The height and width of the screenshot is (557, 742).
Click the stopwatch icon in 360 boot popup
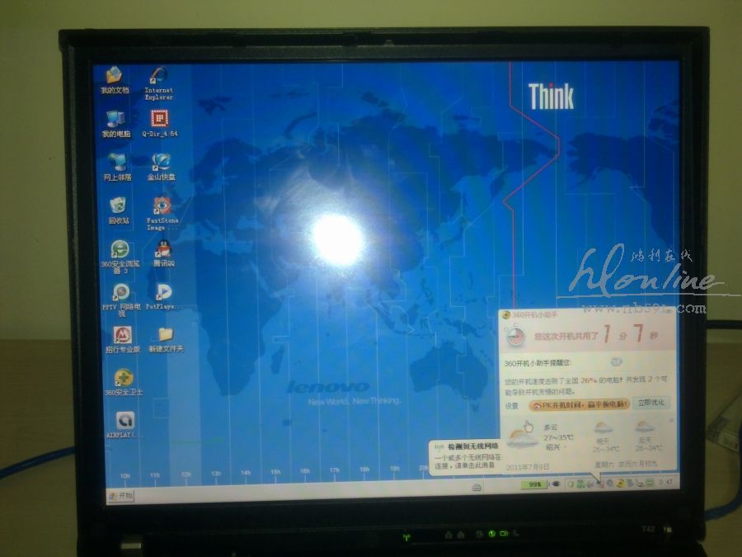tap(516, 337)
